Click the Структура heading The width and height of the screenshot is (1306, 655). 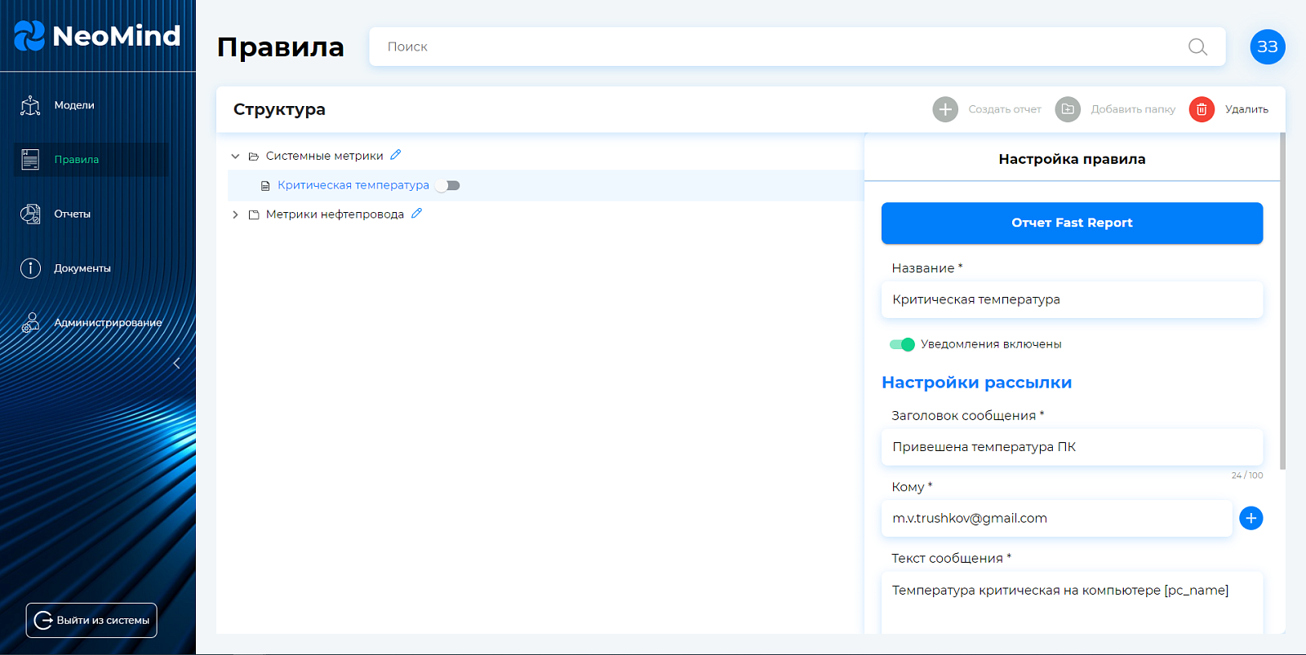point(279,109)
